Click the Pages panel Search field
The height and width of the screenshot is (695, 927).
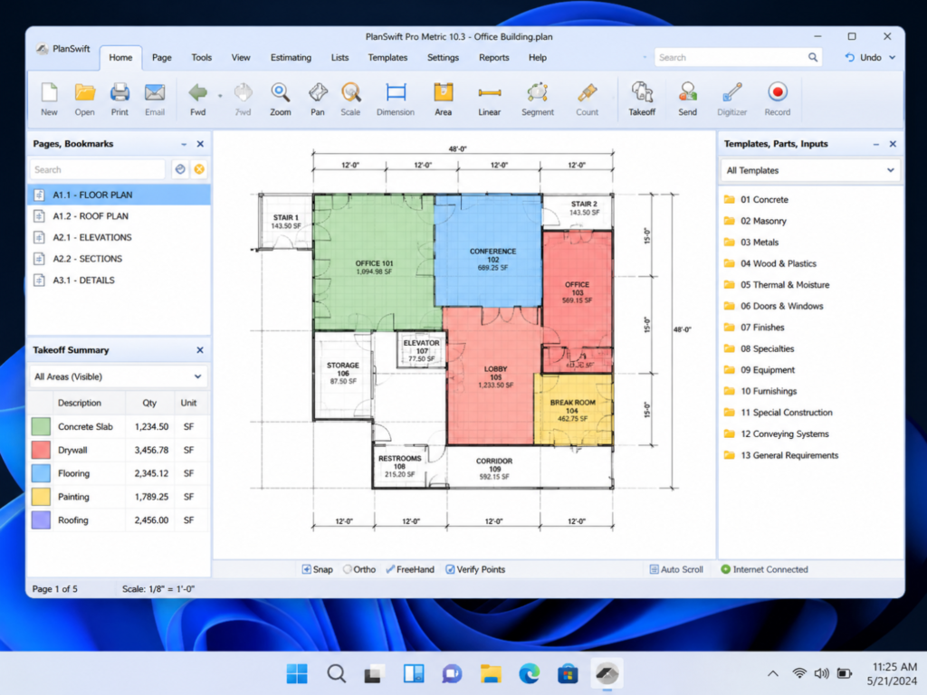98,169
